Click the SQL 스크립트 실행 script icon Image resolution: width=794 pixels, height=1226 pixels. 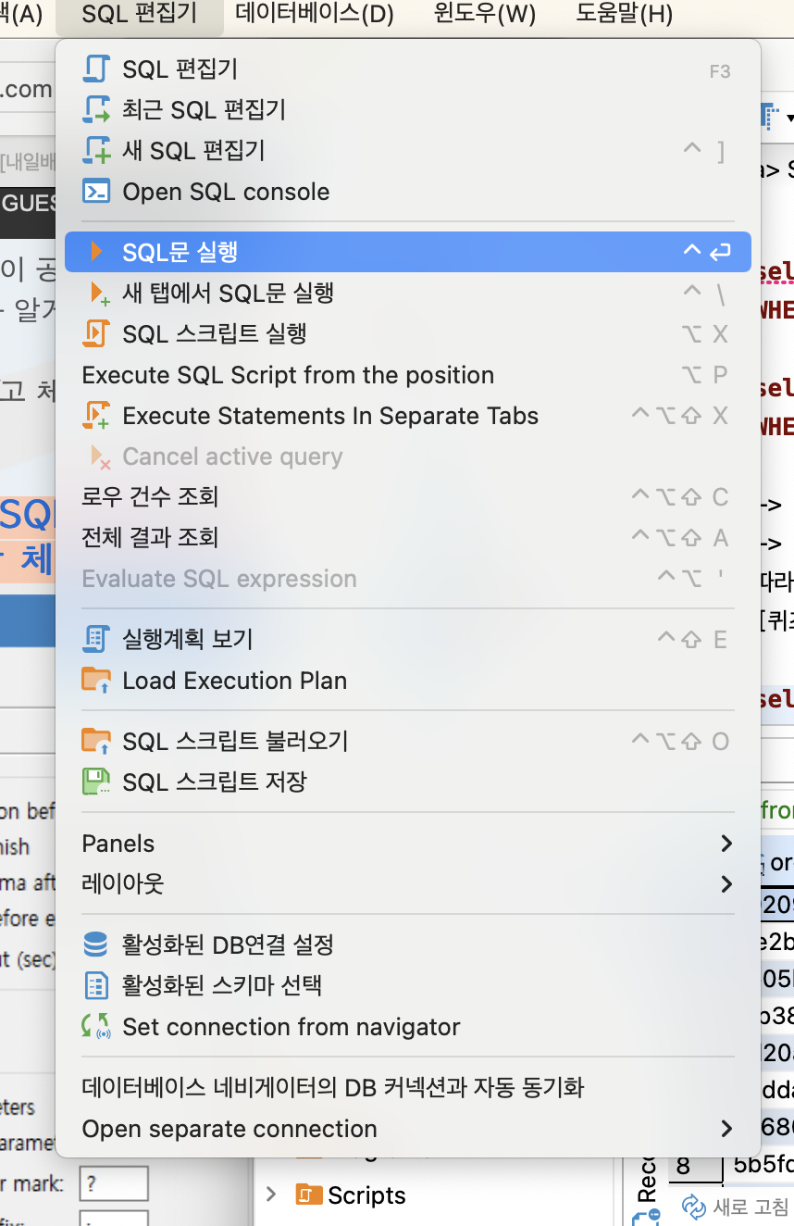96,333
